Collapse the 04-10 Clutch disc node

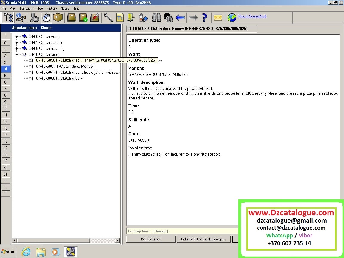point(16,54)
